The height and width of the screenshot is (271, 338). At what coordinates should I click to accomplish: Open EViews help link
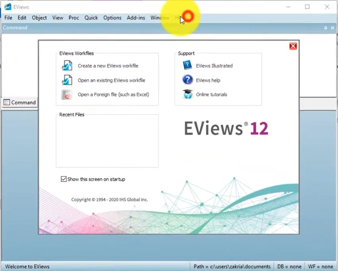(208, 80)
